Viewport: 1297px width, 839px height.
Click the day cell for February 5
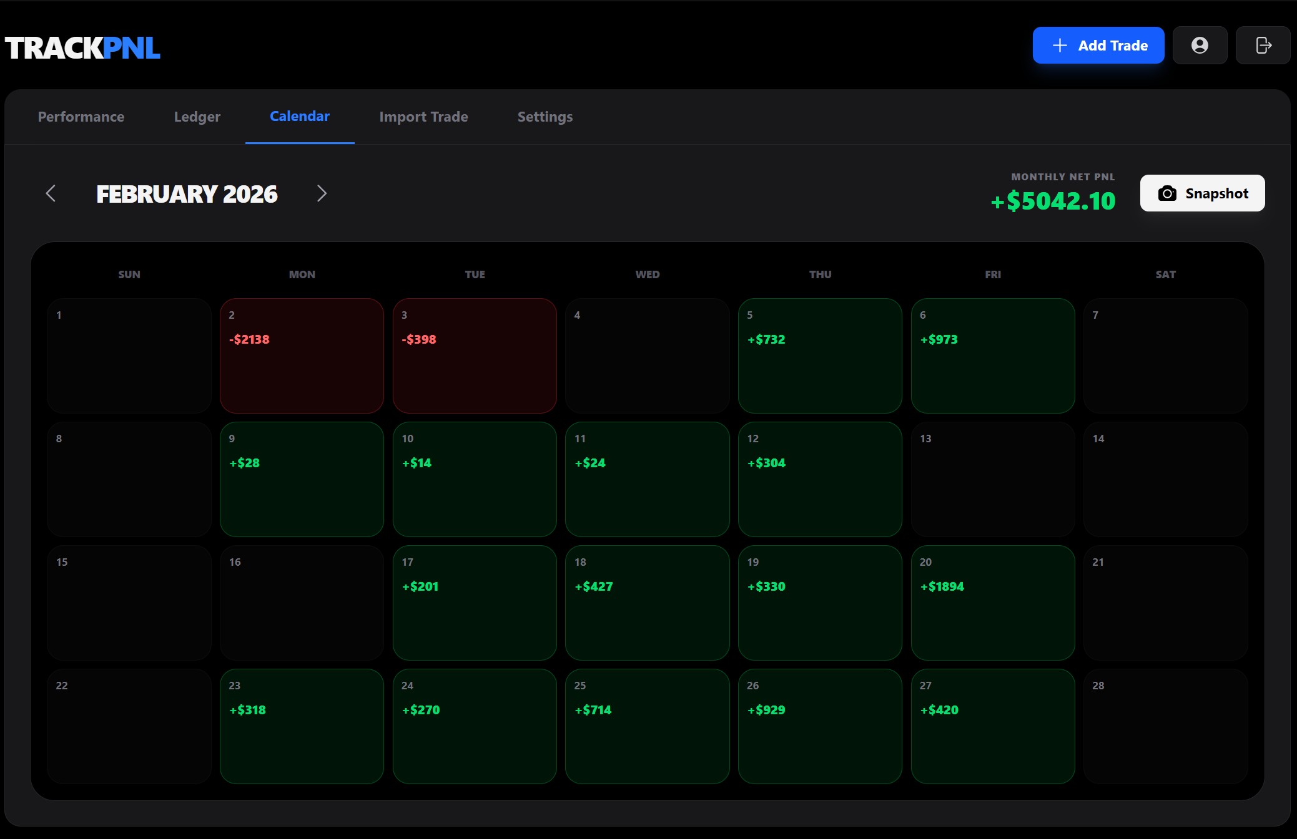pos(820,356)
